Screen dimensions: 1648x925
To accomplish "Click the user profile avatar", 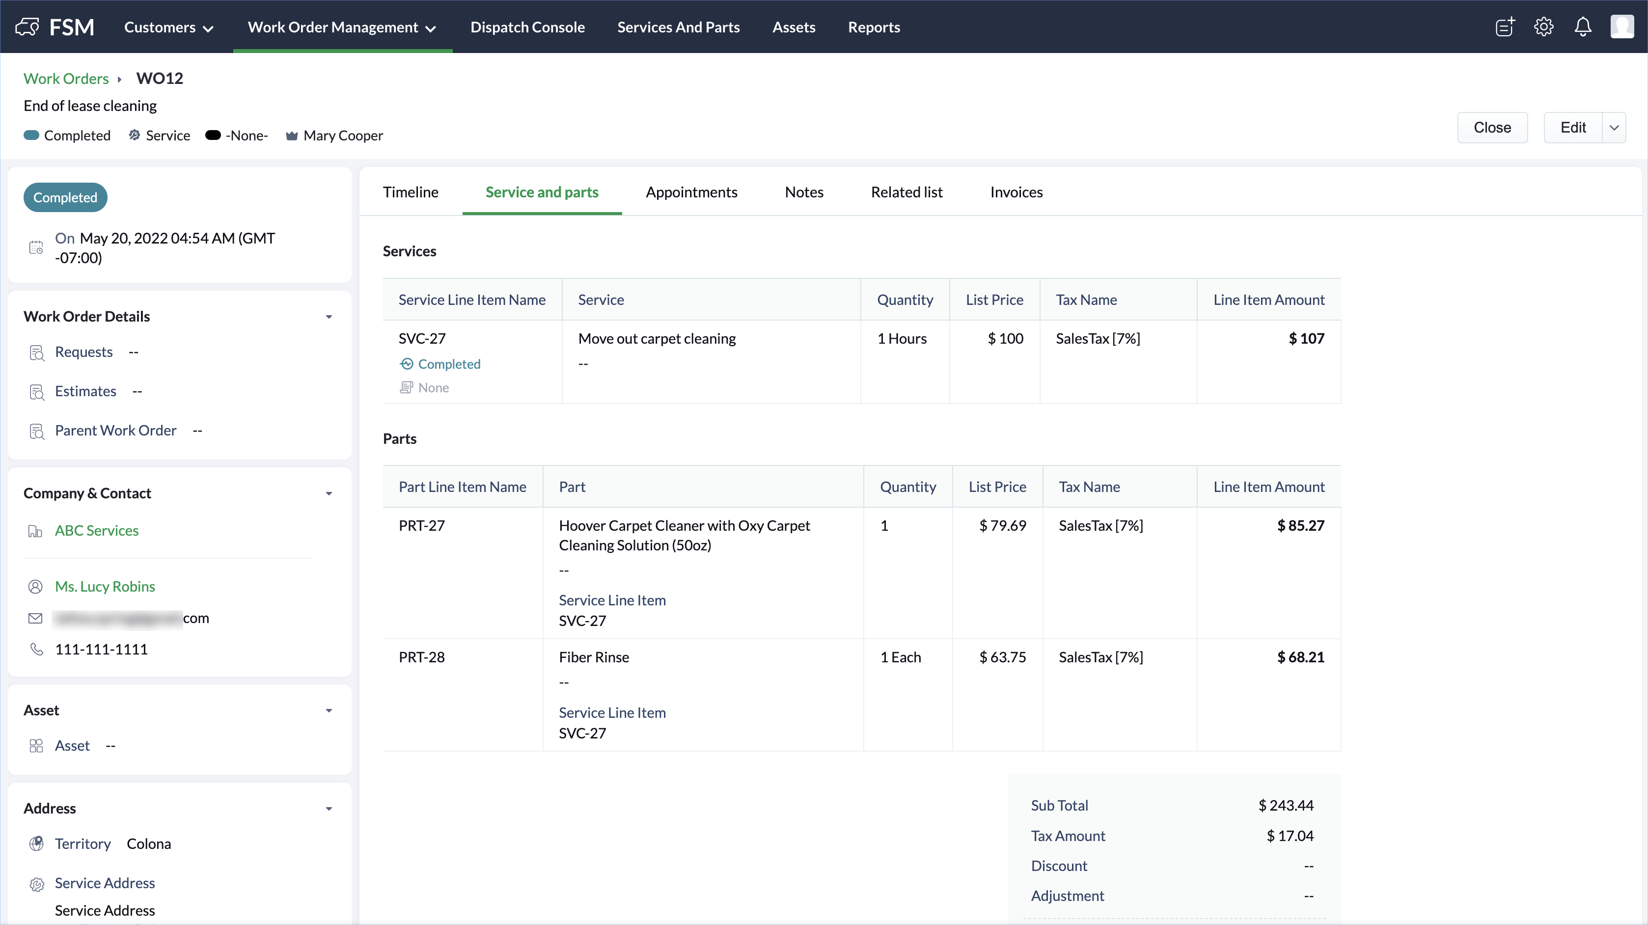I will (1622, 27).
